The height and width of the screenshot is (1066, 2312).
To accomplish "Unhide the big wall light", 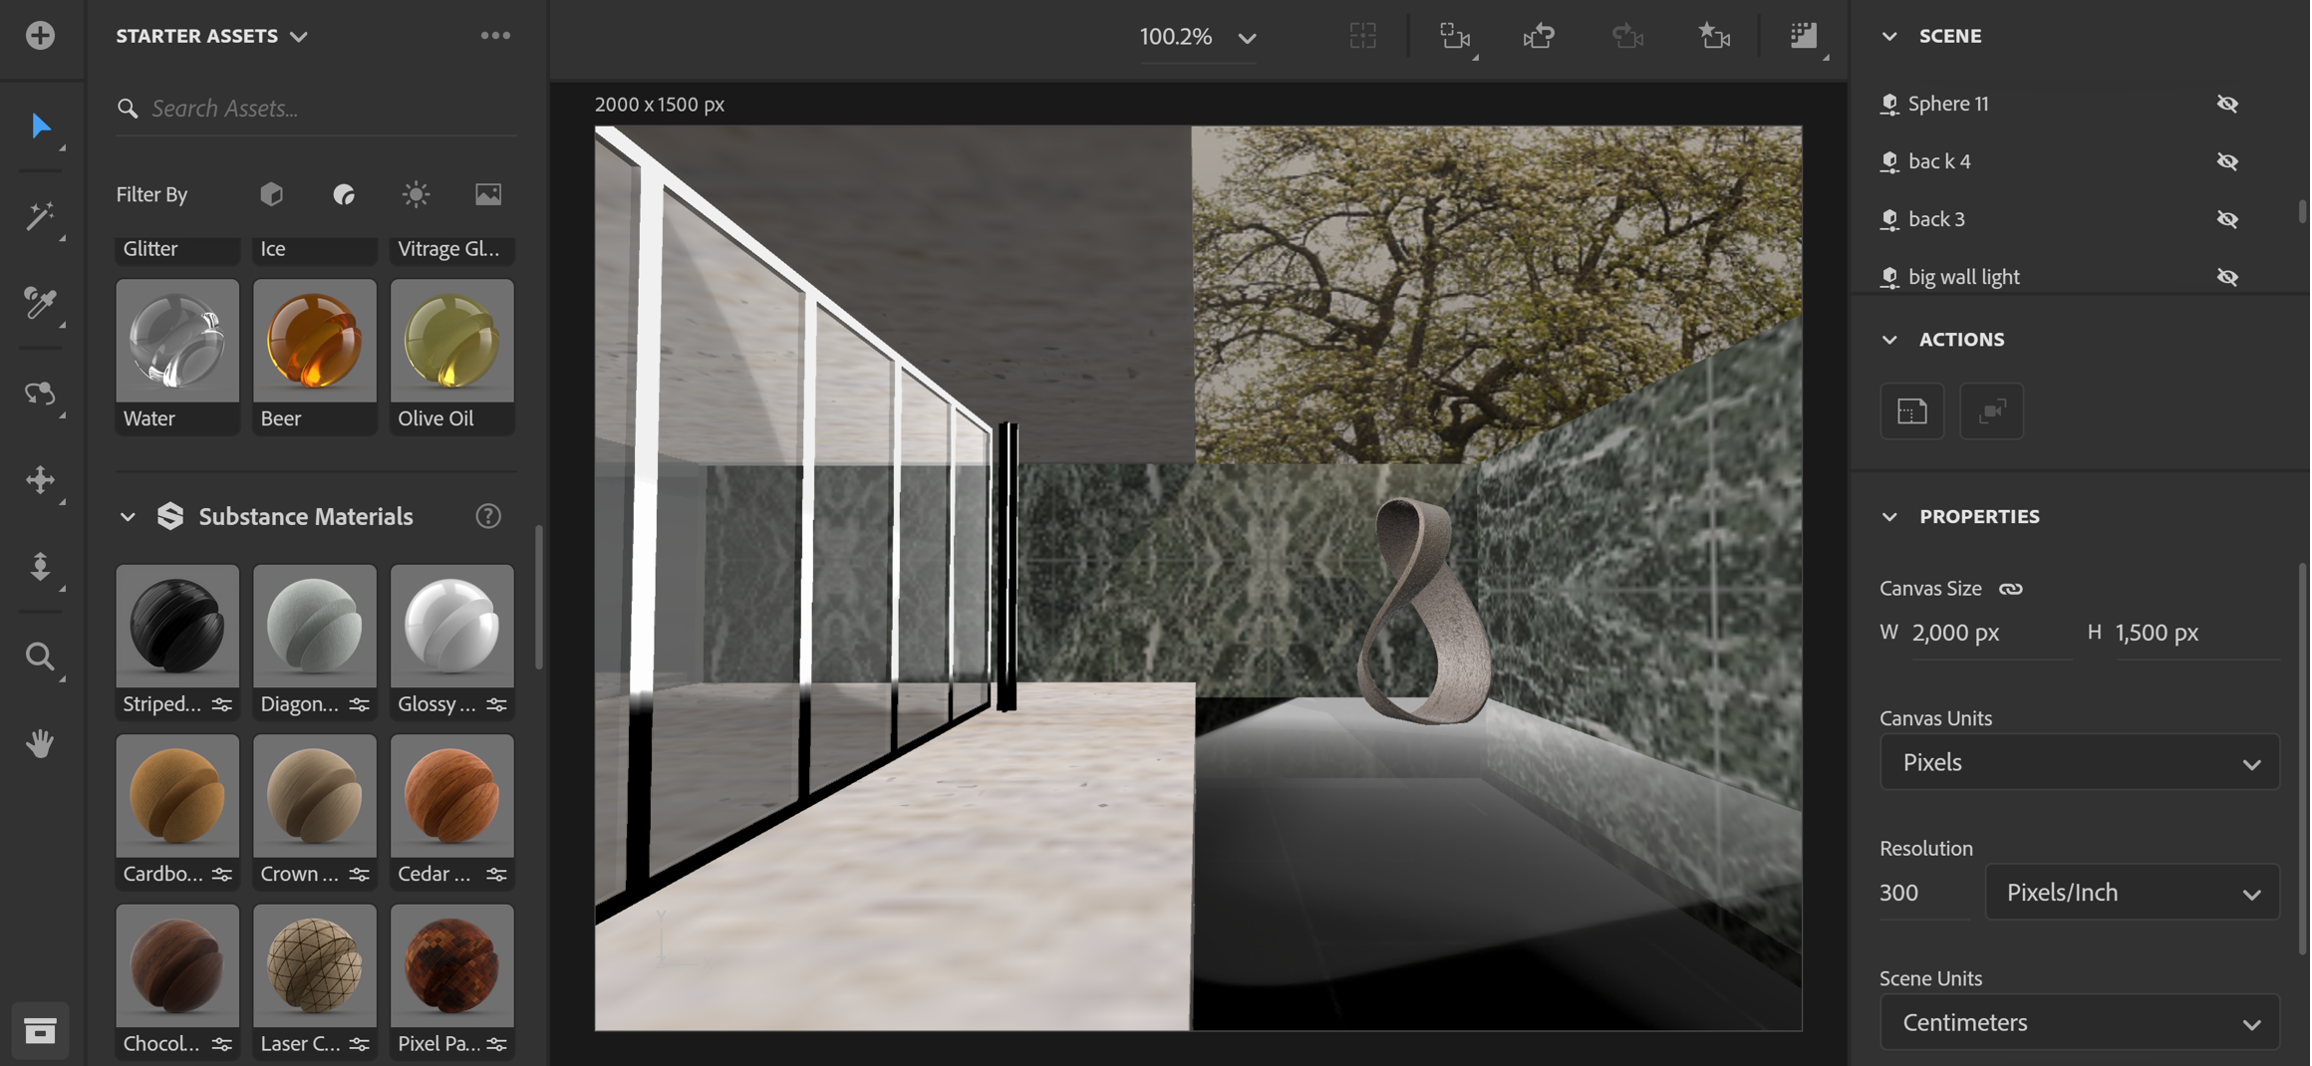I will [2228, 276].
